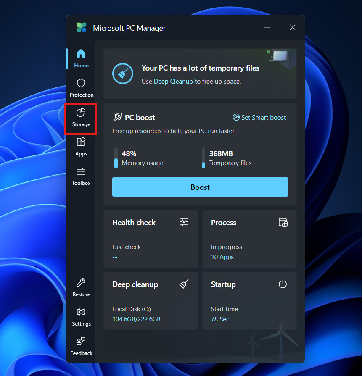
Task: Click the Memory usage progress bar
Action: click(116, 158)
